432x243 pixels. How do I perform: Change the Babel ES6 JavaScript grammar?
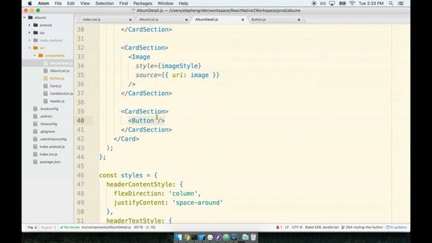pos(321,227)
